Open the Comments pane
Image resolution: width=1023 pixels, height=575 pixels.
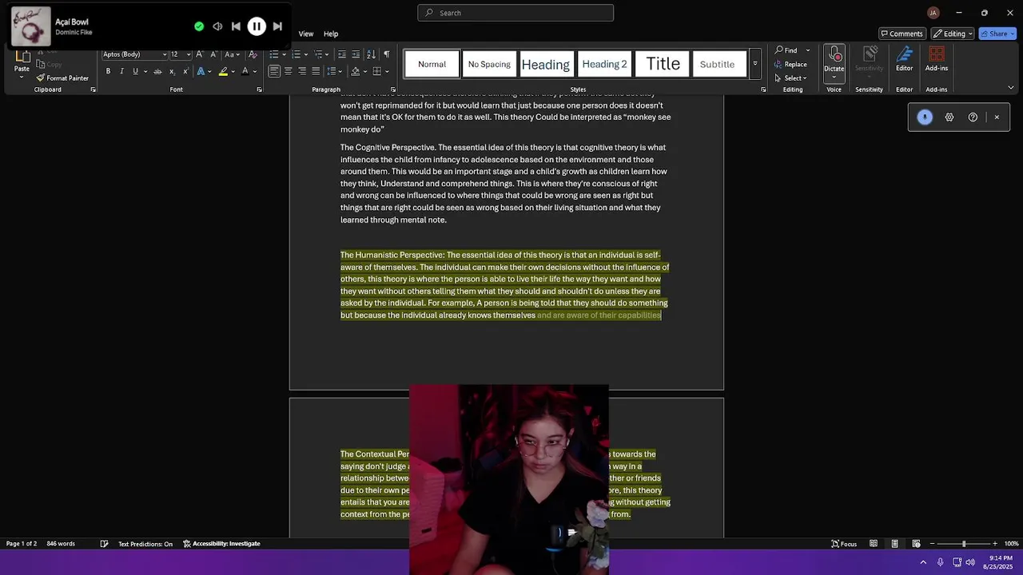coord(902,34)
